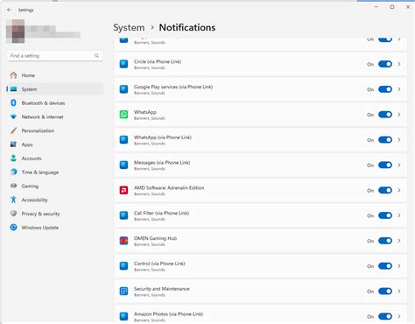Click the Personalization brush icon
Screen dimensions: 415x324
(13, 130)
